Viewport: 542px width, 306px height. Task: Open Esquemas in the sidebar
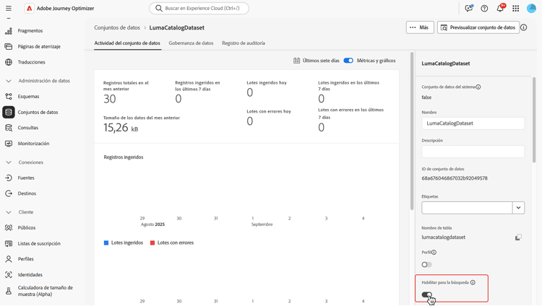(28, 97)
